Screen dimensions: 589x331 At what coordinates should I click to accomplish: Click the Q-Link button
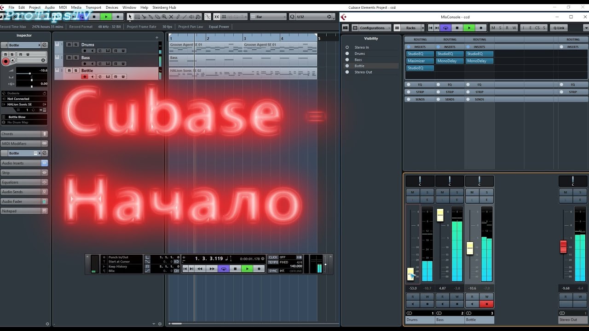click(x=559, y=28)
